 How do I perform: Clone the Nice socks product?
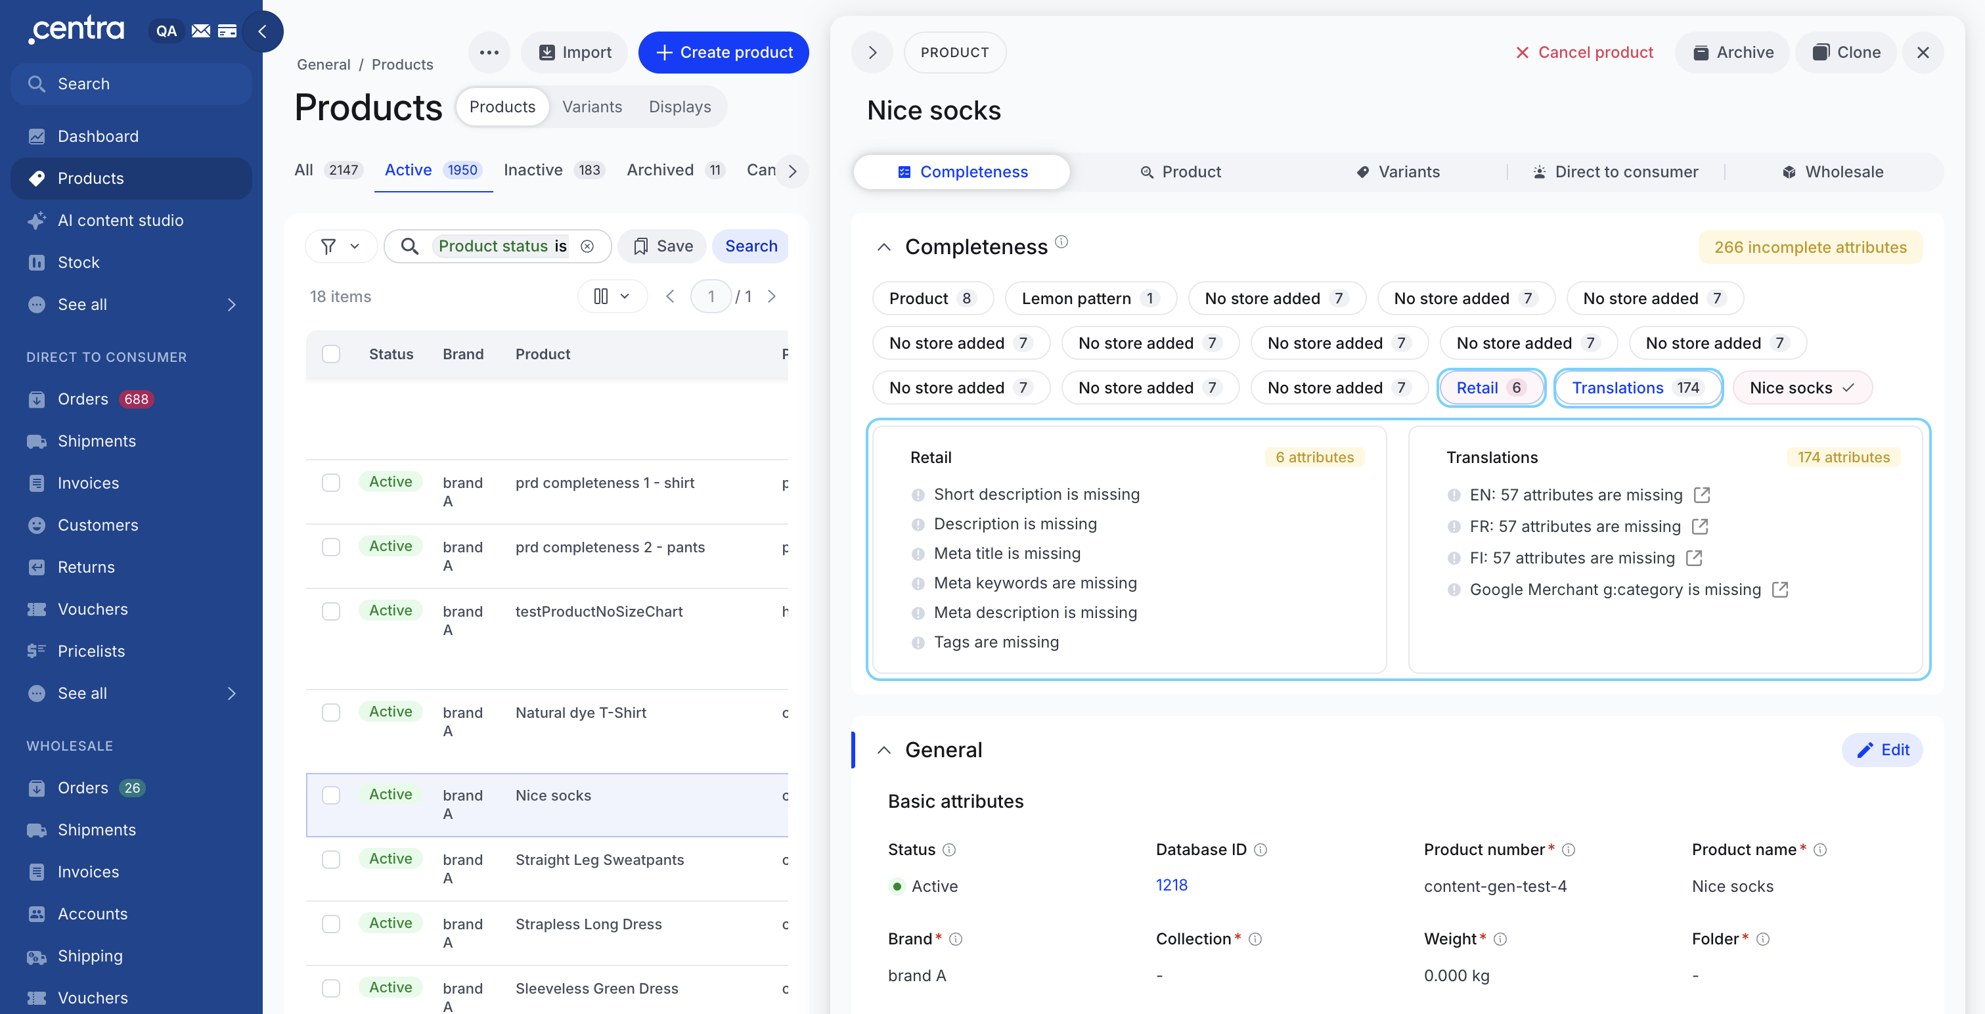click(x=1846, y=53)
